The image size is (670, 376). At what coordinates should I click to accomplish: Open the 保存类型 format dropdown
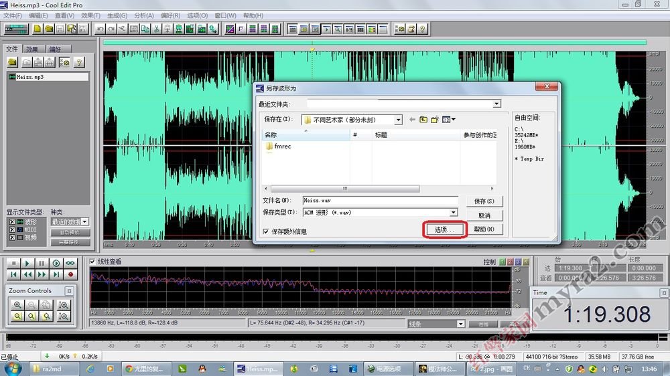pyautogui.click(x=454, y=212)
